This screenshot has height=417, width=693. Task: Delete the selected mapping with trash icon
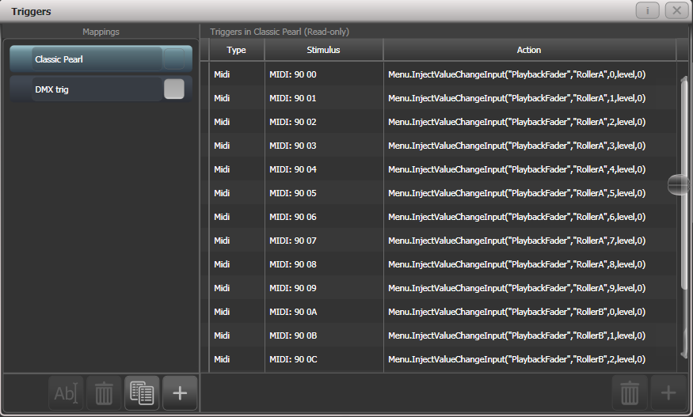coord(104,393)
